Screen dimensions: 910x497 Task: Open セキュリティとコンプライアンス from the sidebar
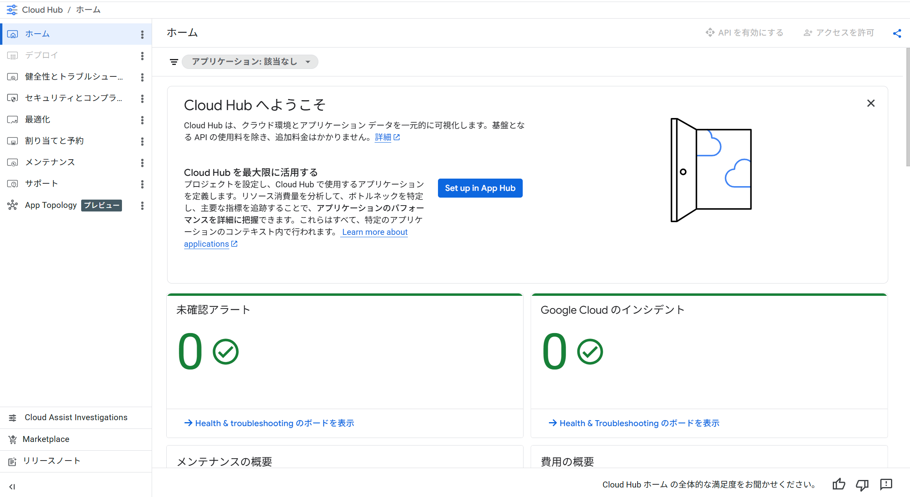click(x=73, y=98)
